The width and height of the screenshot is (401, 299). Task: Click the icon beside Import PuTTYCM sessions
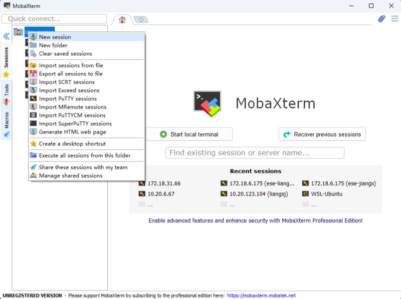point(33,115)
